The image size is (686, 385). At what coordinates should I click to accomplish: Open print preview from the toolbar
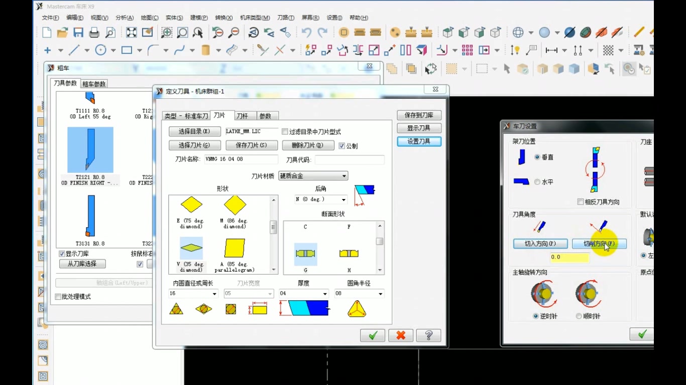coord(110,33)
